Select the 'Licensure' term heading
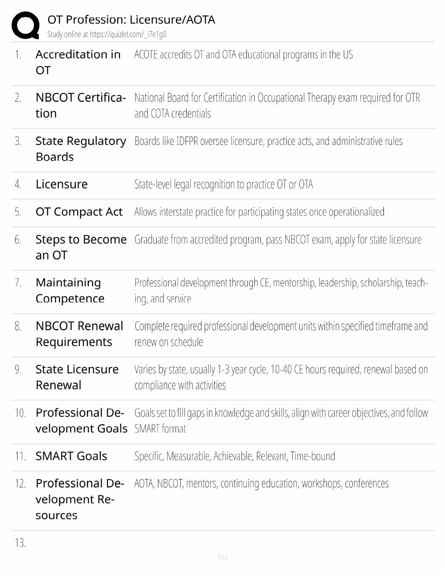Screen dimensions: 445x576 pyautogui.click(x=62, y=184)
